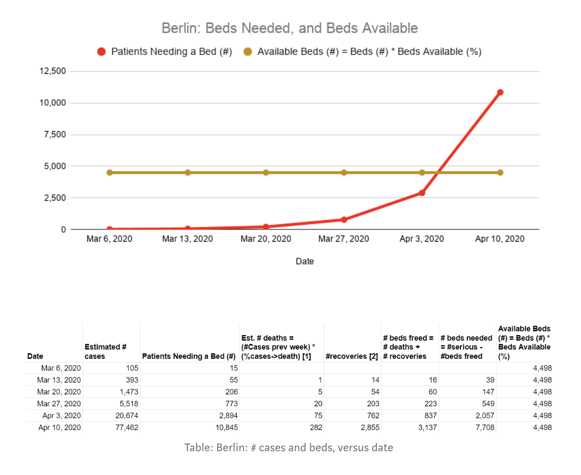Viewport: 581px width, 475px height.
Task: Click the 'Date' axis title below the chart
Action: coord(304,261)
